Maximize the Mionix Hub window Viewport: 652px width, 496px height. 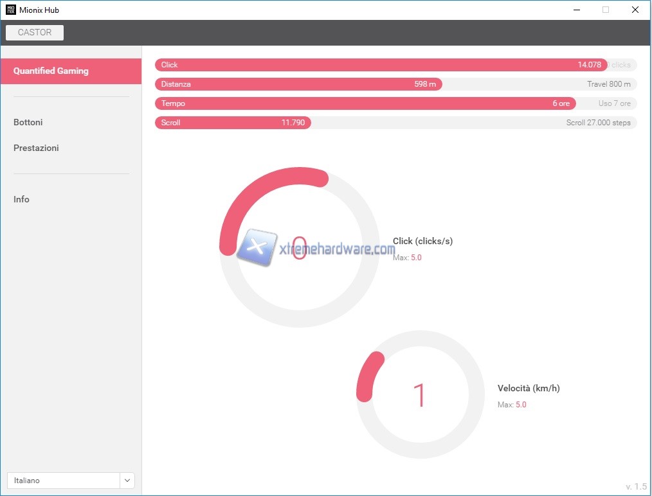coord(605,10)
